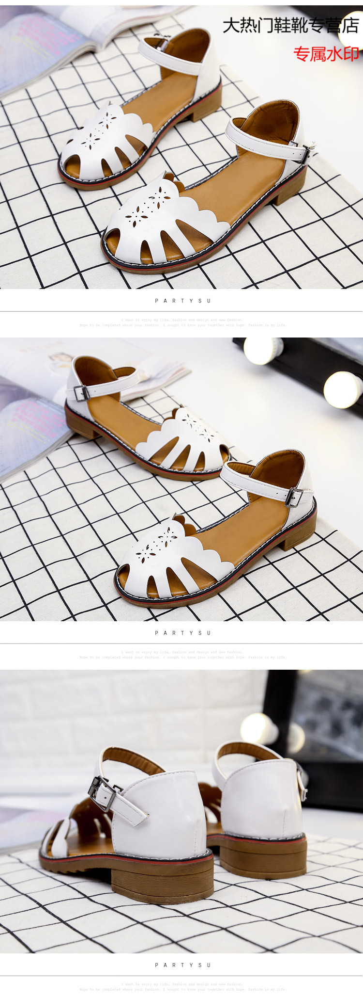Select the tagline text under first PARTYSU
363x998 pixels.
coord(182,322)
